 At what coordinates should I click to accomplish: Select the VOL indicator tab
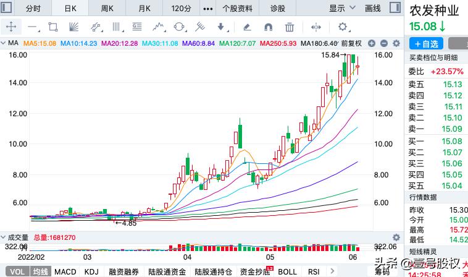point(17,271)
